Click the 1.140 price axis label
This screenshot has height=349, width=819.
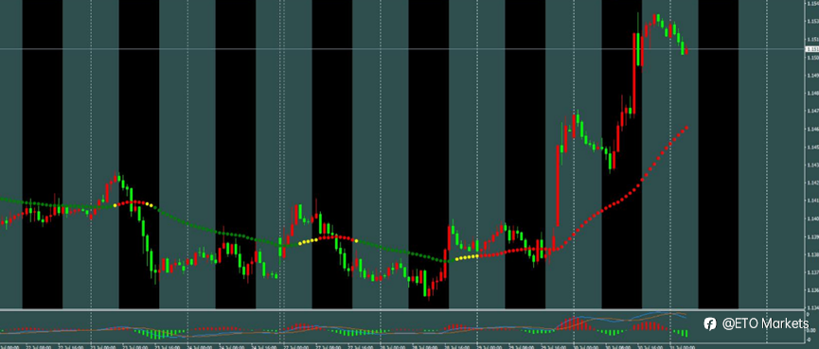coord(812,218)
